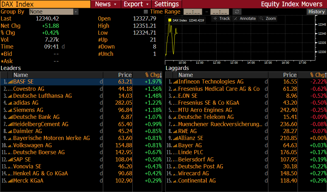This screenshot has height=192, width=327.
Task: Click Laggards Price column header
Action: (283, 75)
